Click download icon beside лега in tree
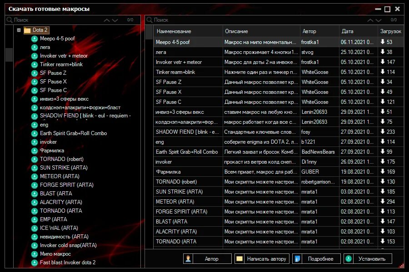 point(35,47)
